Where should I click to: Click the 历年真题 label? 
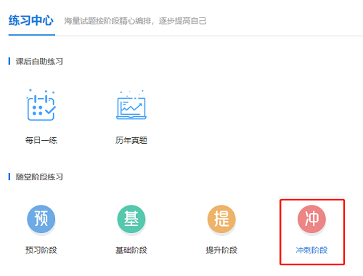131,140
